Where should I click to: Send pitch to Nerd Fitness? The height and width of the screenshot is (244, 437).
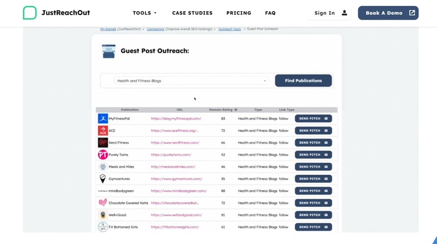coord(313,142)
